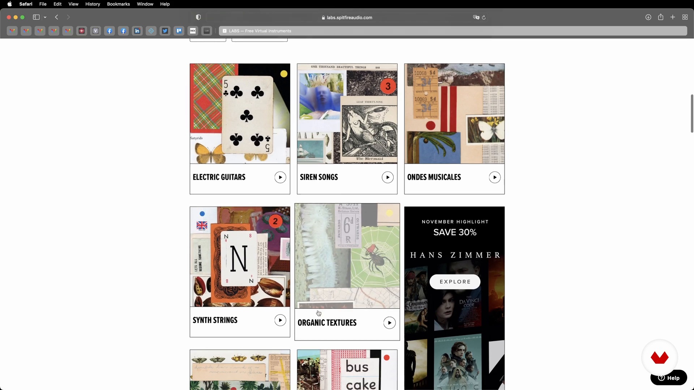
Task: Click the translate icon in address bar
Action: (x=476, y=17)
